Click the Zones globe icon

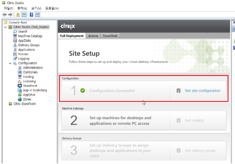coord(20,100)
